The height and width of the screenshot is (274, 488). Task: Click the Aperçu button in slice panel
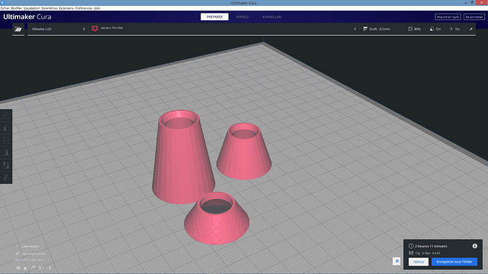click(x=418, y=262)
